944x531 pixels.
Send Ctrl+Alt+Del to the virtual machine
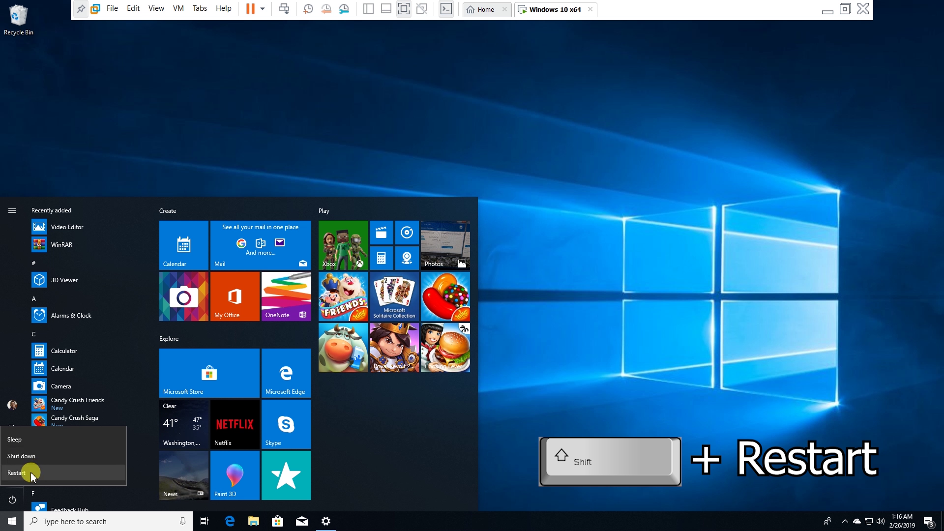coord(284,8)
